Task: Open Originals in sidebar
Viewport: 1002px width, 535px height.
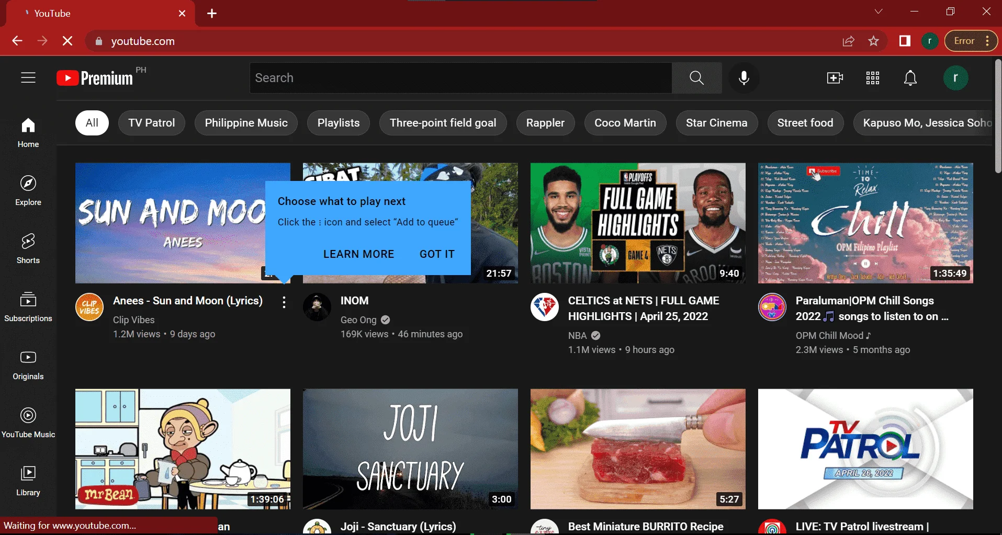Action: click(x=28, y=365)
